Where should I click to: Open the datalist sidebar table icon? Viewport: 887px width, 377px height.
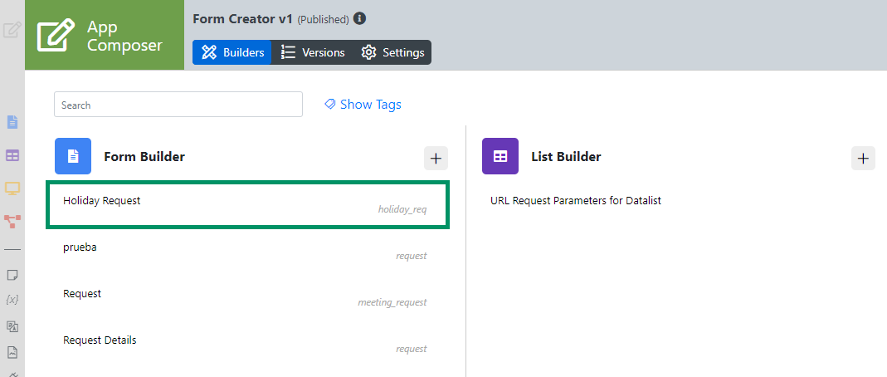click(x=12, y=155)
